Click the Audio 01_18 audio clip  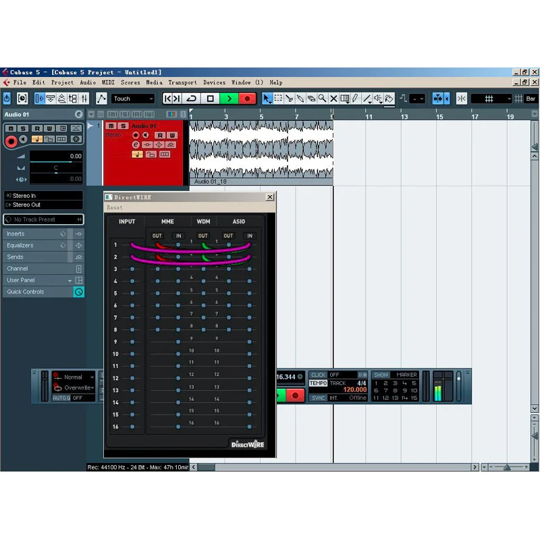(261, 153)
